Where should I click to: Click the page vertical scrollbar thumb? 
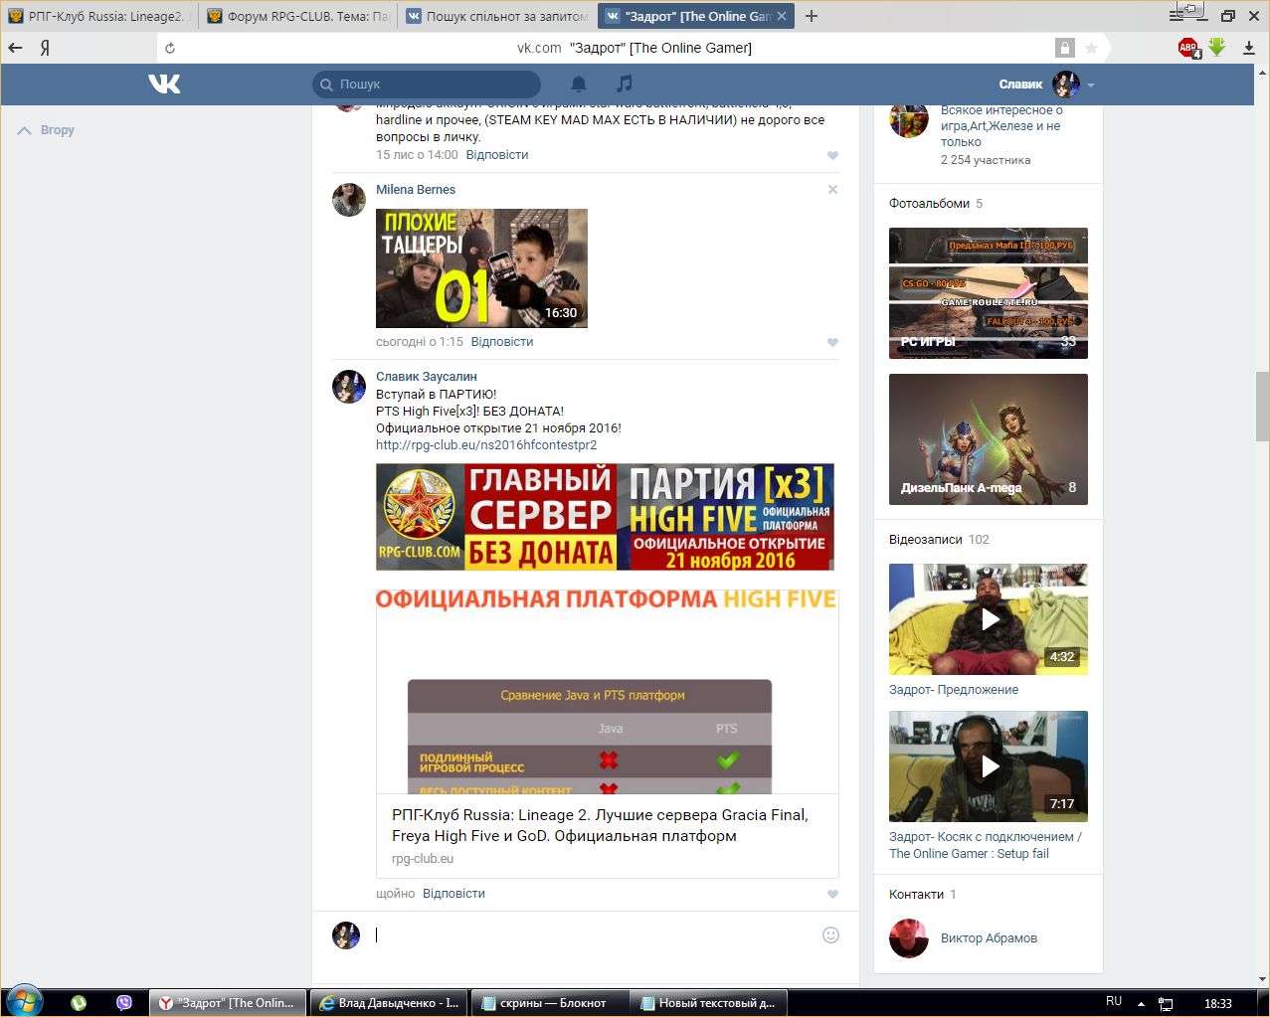1262,406
